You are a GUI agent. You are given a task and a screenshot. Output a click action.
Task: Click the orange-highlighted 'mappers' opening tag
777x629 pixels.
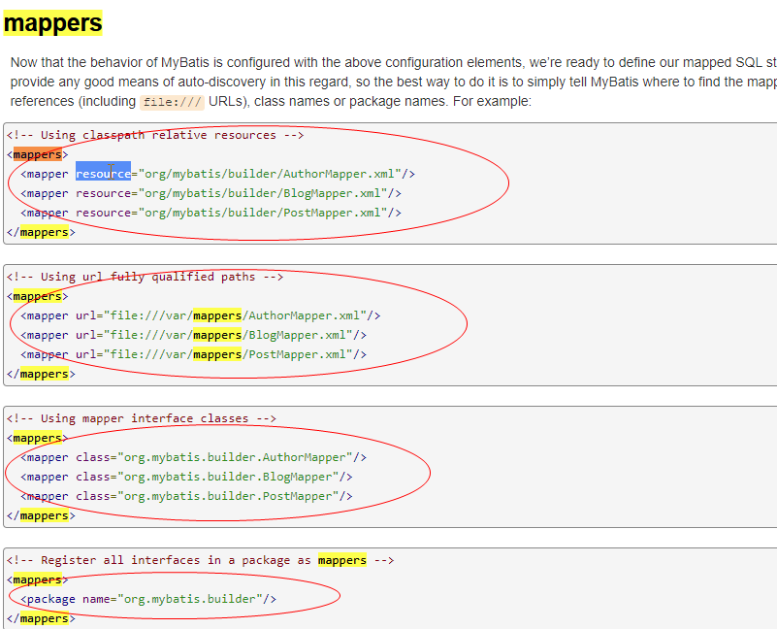pyautogui.click(x=38, y=154)
